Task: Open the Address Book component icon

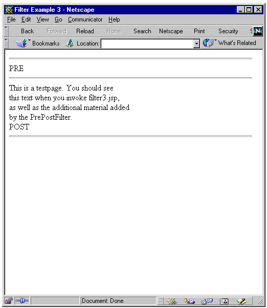Action: [224, 301]
